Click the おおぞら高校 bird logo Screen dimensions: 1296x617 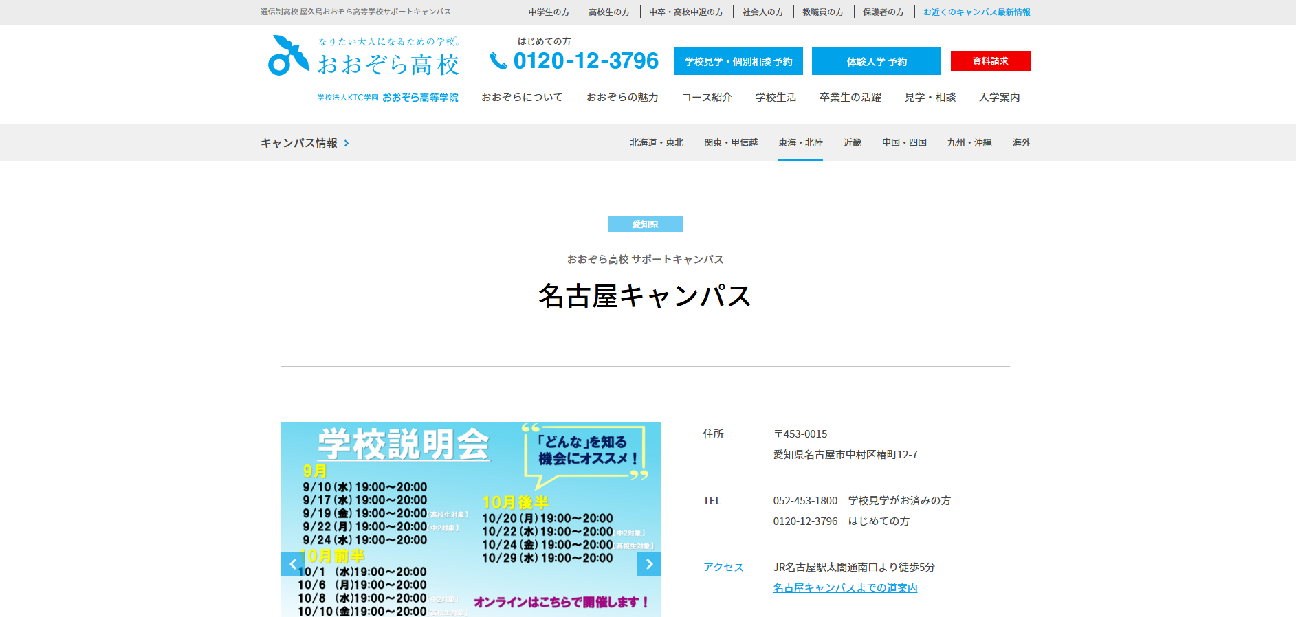pyautogui.click(x=288, y=55)
